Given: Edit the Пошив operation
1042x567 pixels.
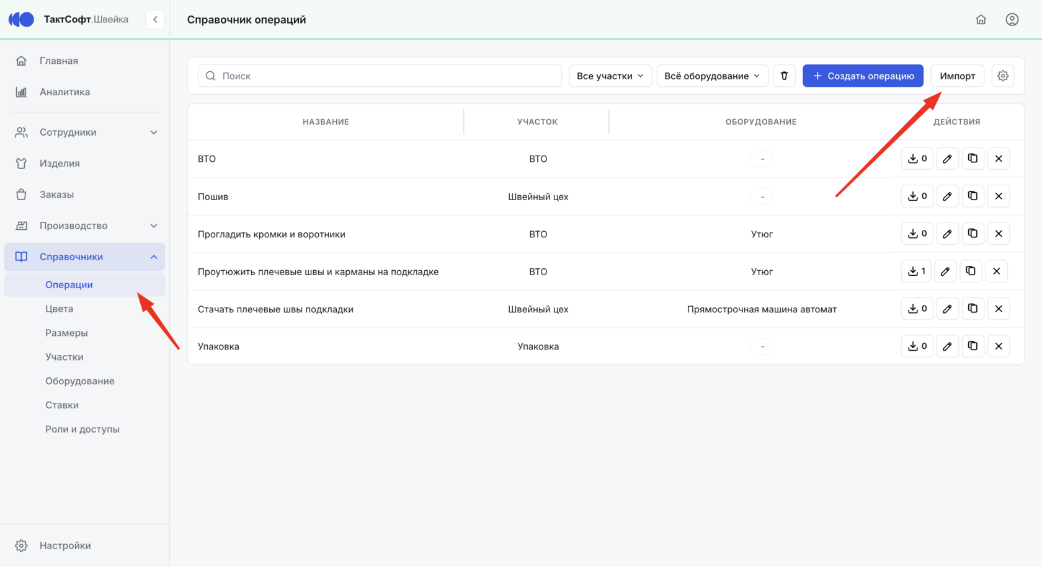Looking at the screenshot, I should pos(947,196).
